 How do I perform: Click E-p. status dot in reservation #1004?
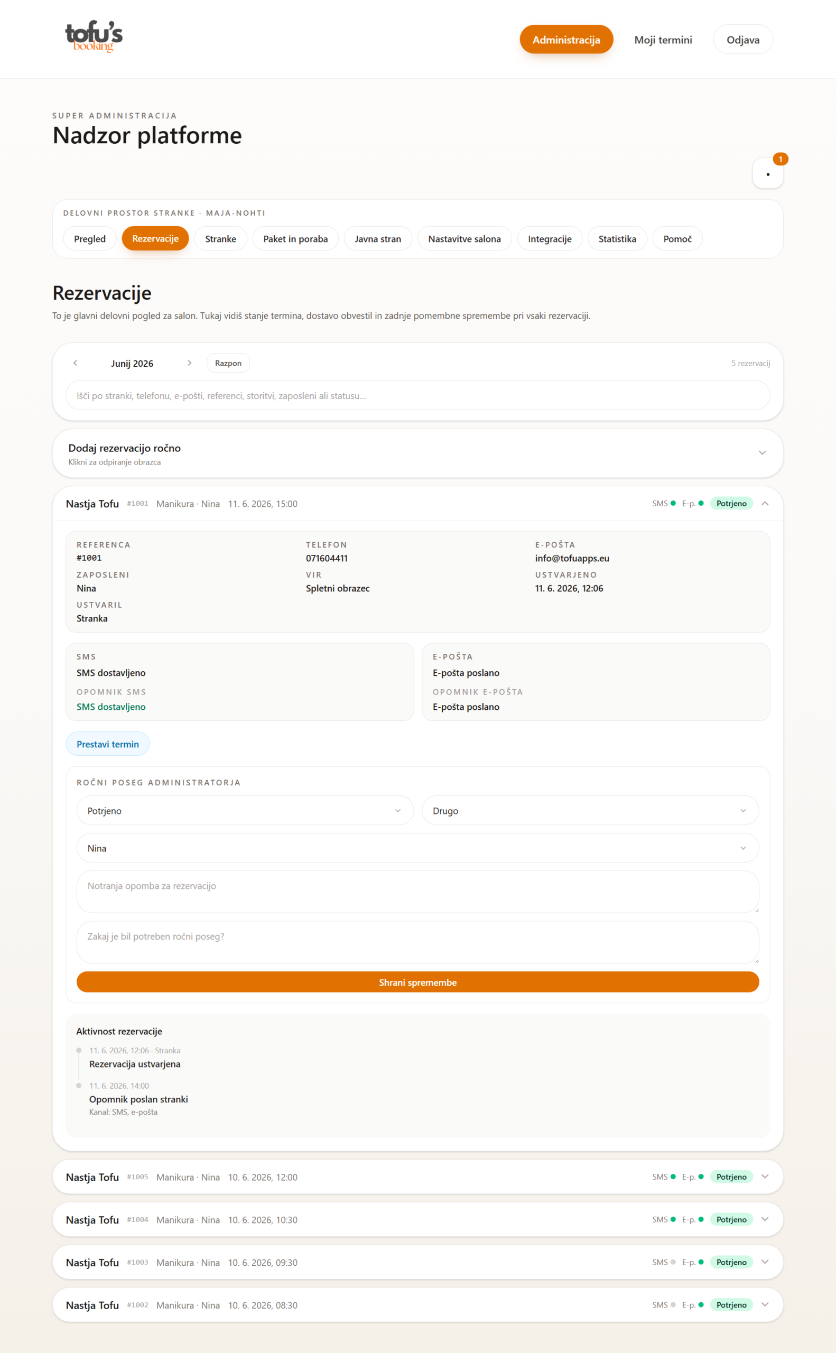pyautogui.click(x=701, y=1219)
